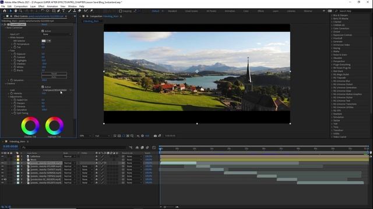Click the timeline current timecode field

coord(10,146)
